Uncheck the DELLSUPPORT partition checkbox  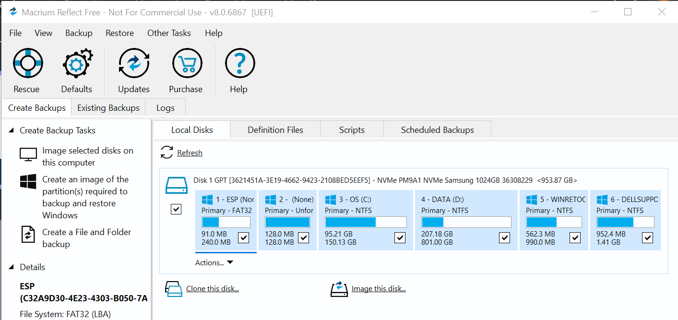[648, 237]
